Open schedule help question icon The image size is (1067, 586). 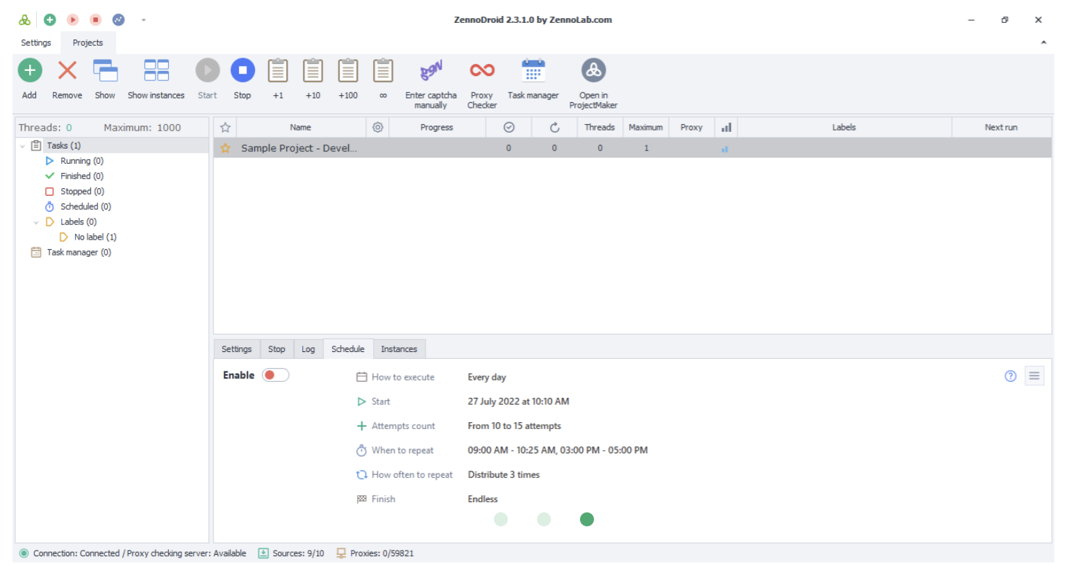1011,376
